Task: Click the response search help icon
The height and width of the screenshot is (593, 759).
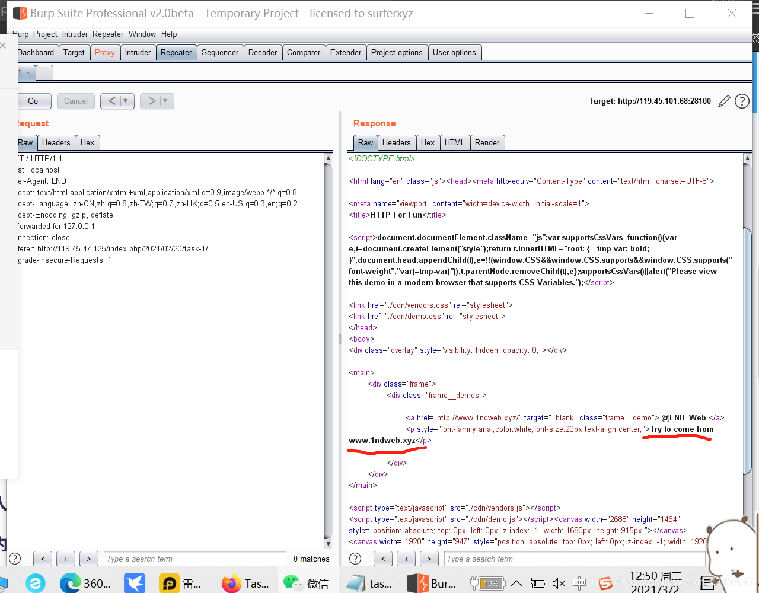Action: (355, 559)
